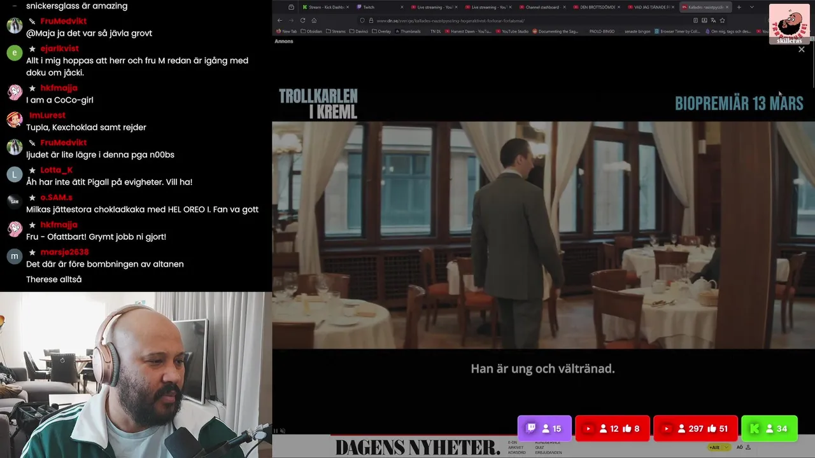
Task: Click the ejarlkvist green avatar in chat
Action: [14, 53]
